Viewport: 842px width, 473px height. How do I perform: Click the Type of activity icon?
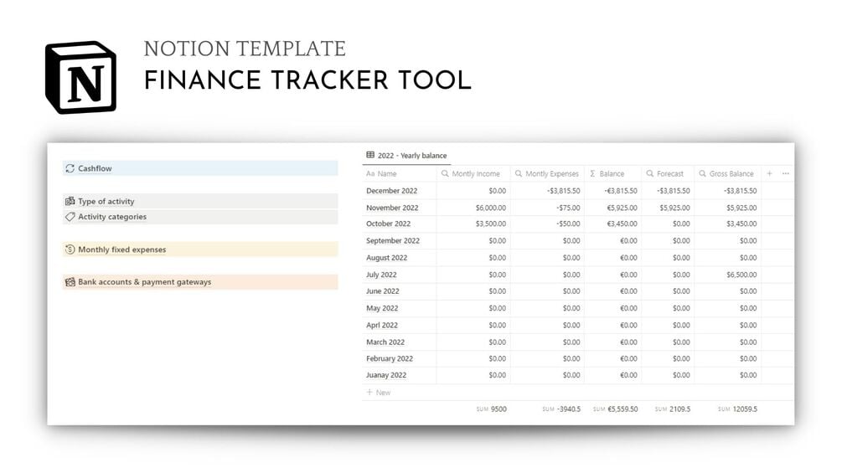[x=70, y=201]
